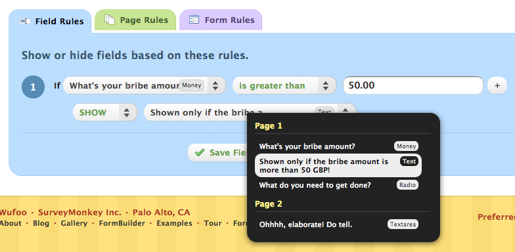
Task: Click the 50.00 value input field
Action: click(x=413, y=85)
